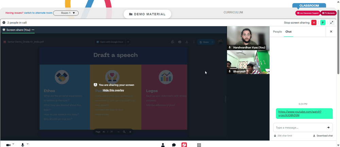This screenshot has width=340, height=147.
Task: Download the PDF file icon
Action: coord(187,42)
